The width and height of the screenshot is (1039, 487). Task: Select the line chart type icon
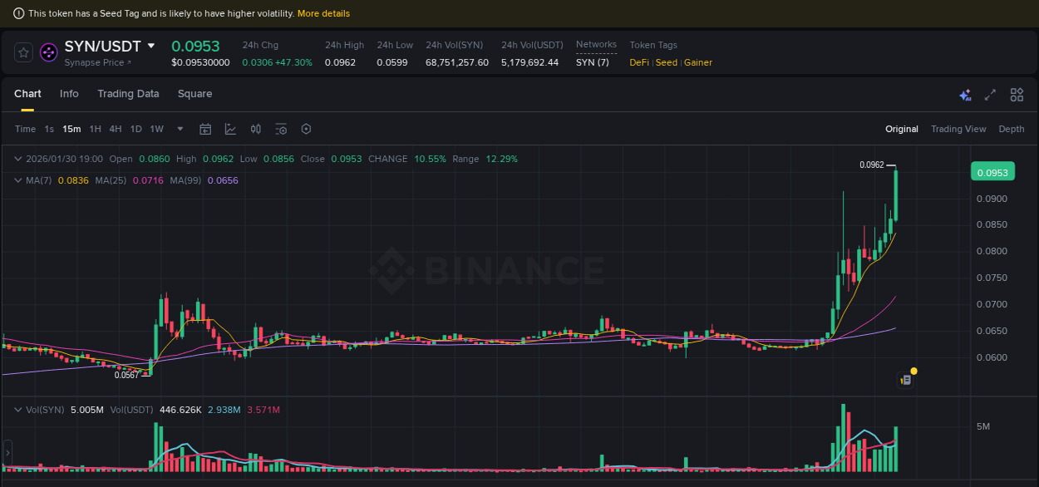pyautogui.click(x=230, y=129)
